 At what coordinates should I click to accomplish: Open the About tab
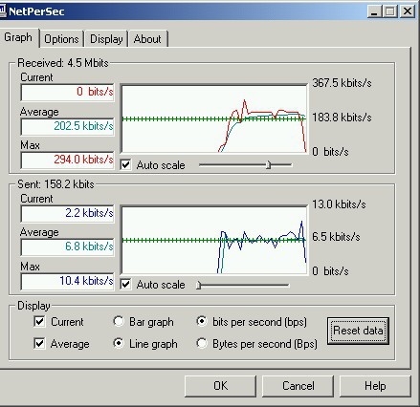tap(147, 39)
